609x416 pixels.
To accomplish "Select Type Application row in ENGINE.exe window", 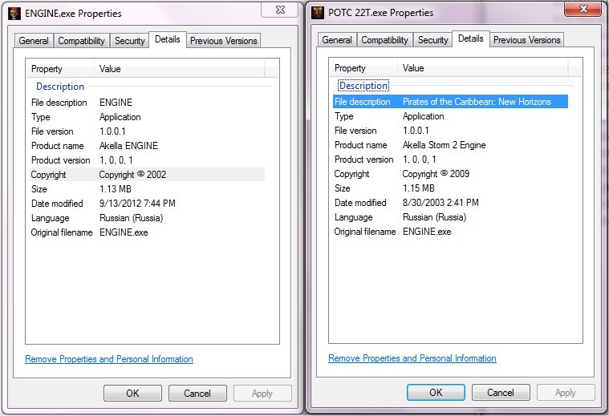I will (147, 117).
